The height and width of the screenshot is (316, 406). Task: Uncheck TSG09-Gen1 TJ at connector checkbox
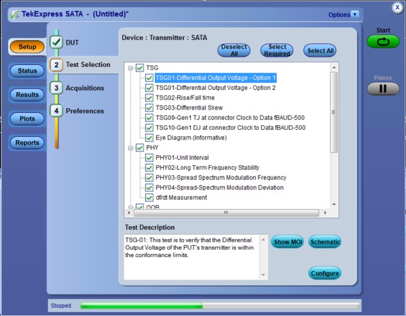coord(149,118)
